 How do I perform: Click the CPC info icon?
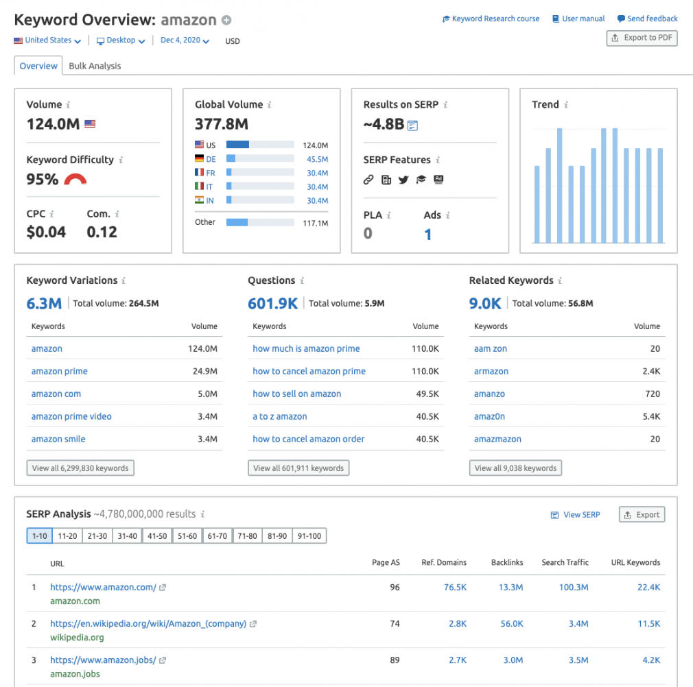pyautogui.click(x=51, y=214)
